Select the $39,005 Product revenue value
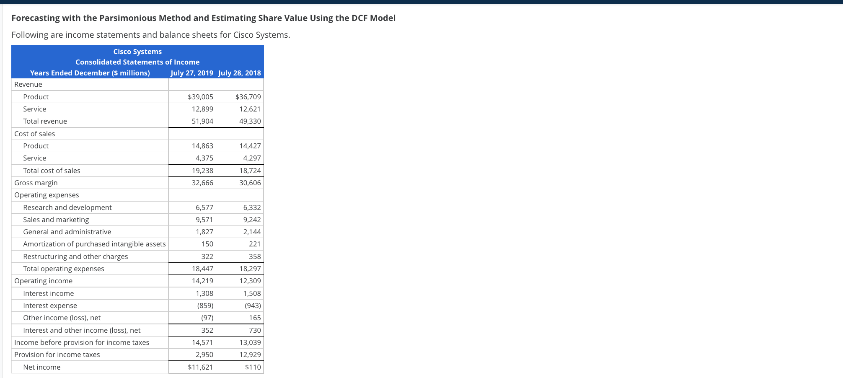This screenshot has width=843, height=378. tap(201, 97)
